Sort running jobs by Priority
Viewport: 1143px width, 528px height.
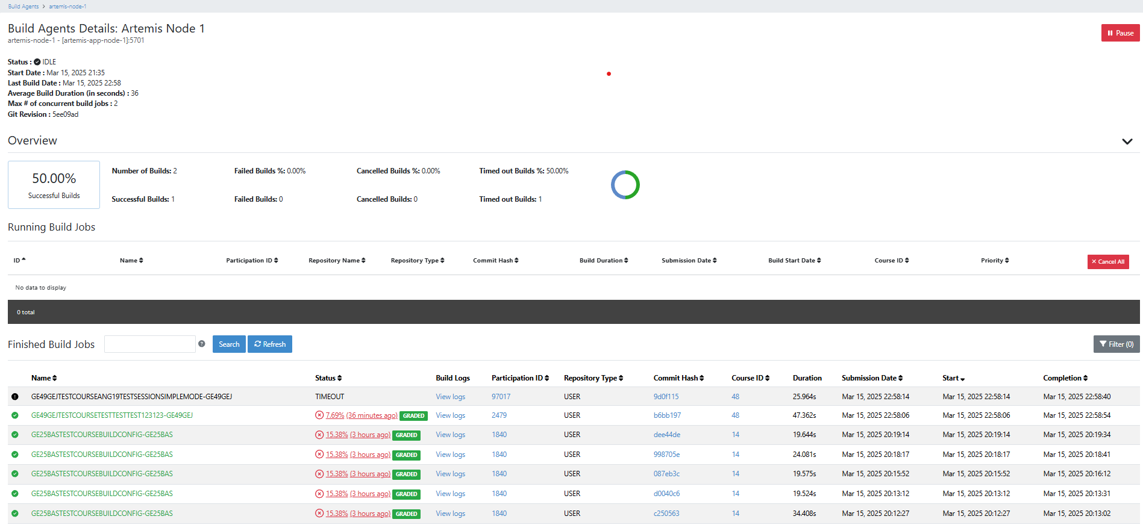coord(994,261)
